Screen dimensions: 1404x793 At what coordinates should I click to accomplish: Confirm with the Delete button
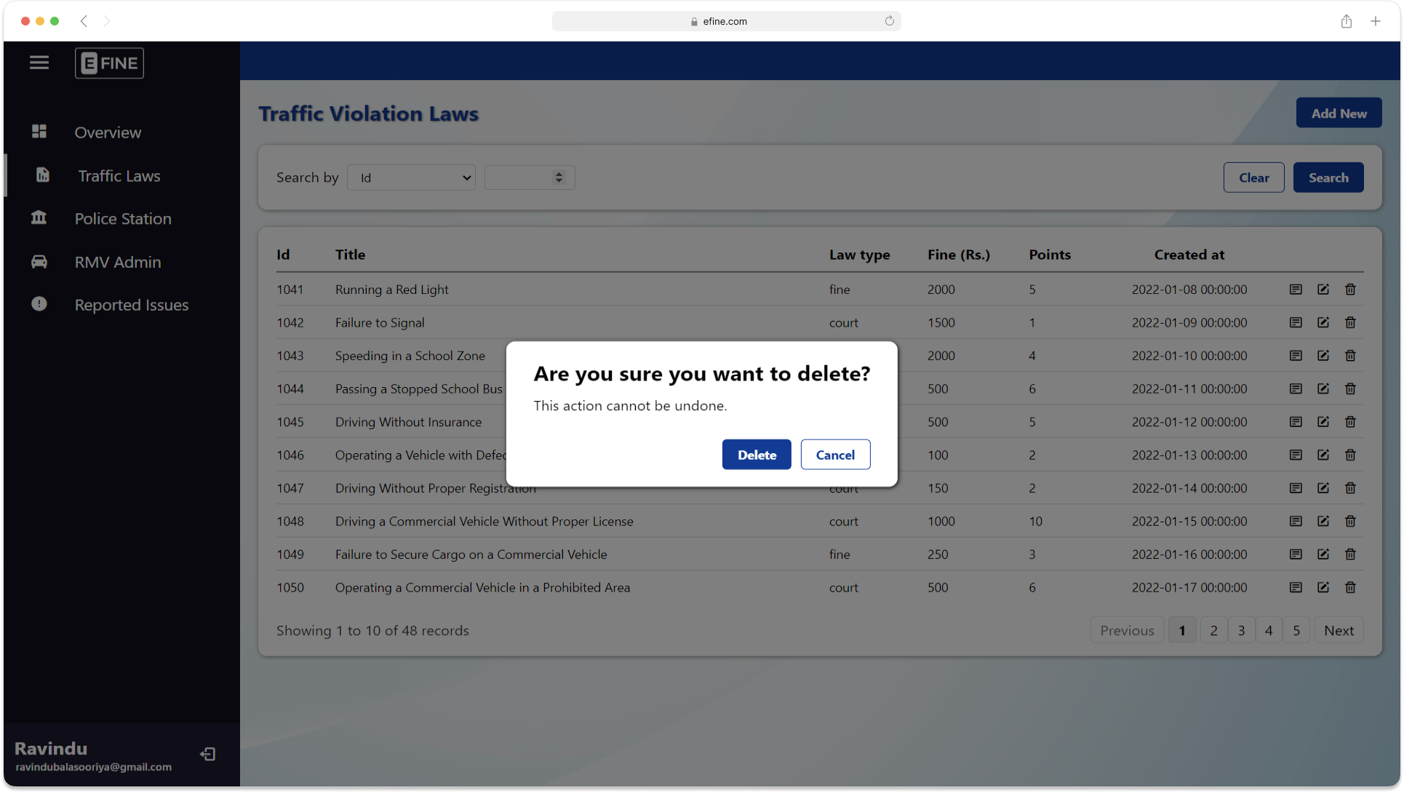[x=757, y=455]
